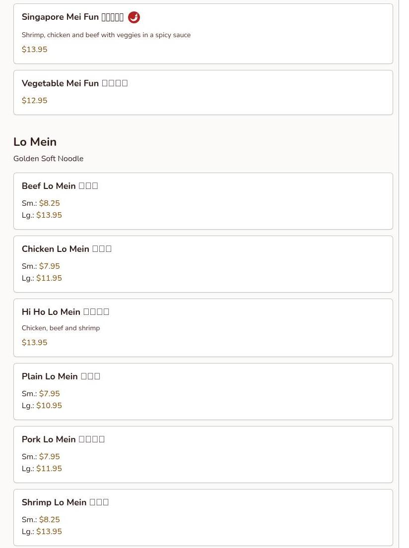Pick the small $8.25 Shrimp Lo Mein price
Image resolution: width=409 pixels, height=548 pixels.
[x=49, y=520]
